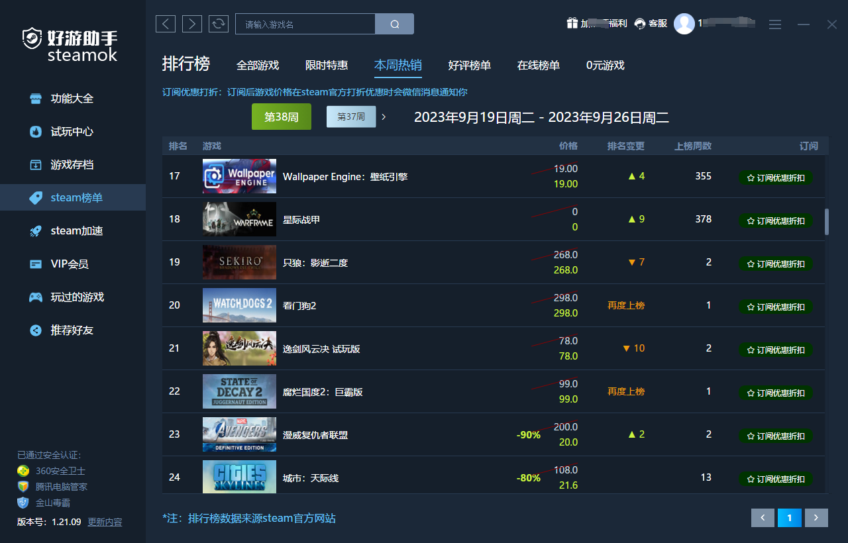Click the 上榜周数 column header
Screen dimensions: 848x543
pos(693,146)
